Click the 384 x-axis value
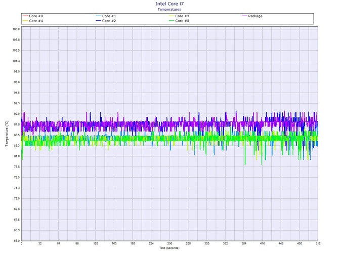 click(244, 243)
